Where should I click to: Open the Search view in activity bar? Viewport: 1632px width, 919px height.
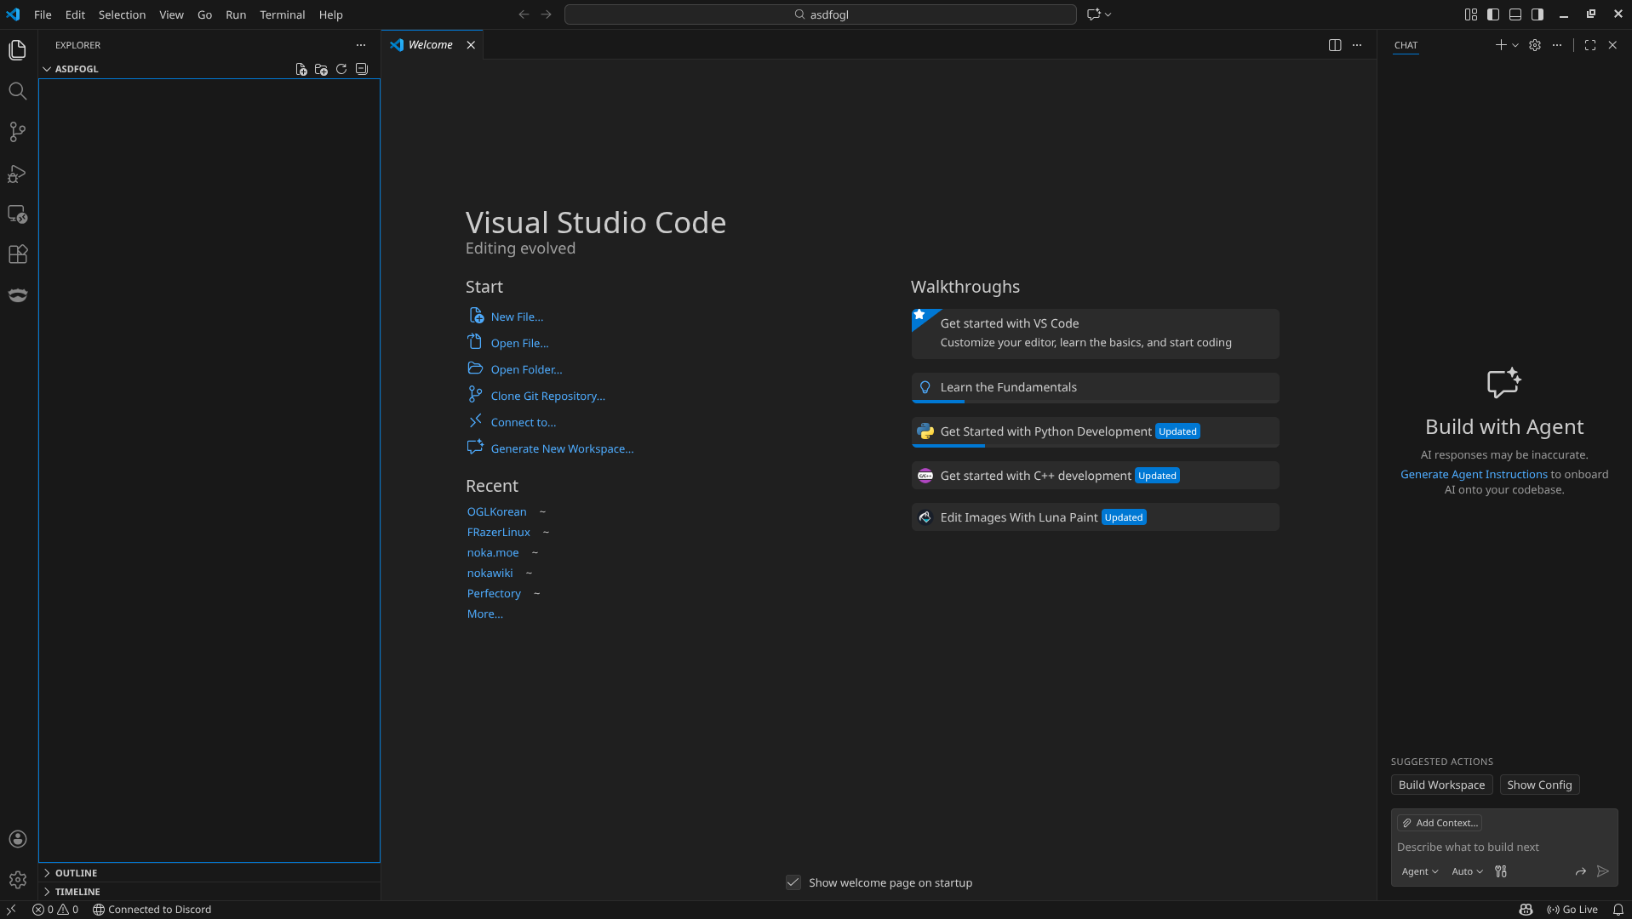pyautogui.click(x=17, y=91)
